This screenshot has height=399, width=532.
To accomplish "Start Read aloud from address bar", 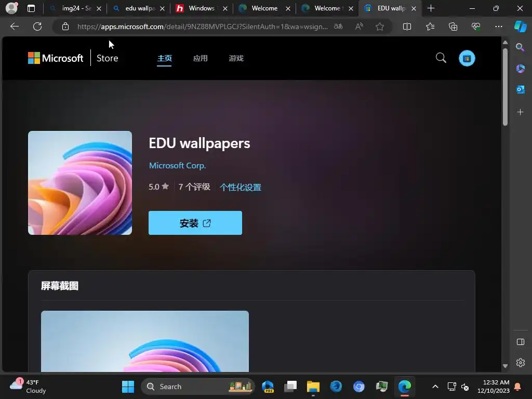I will click(359, 26).
